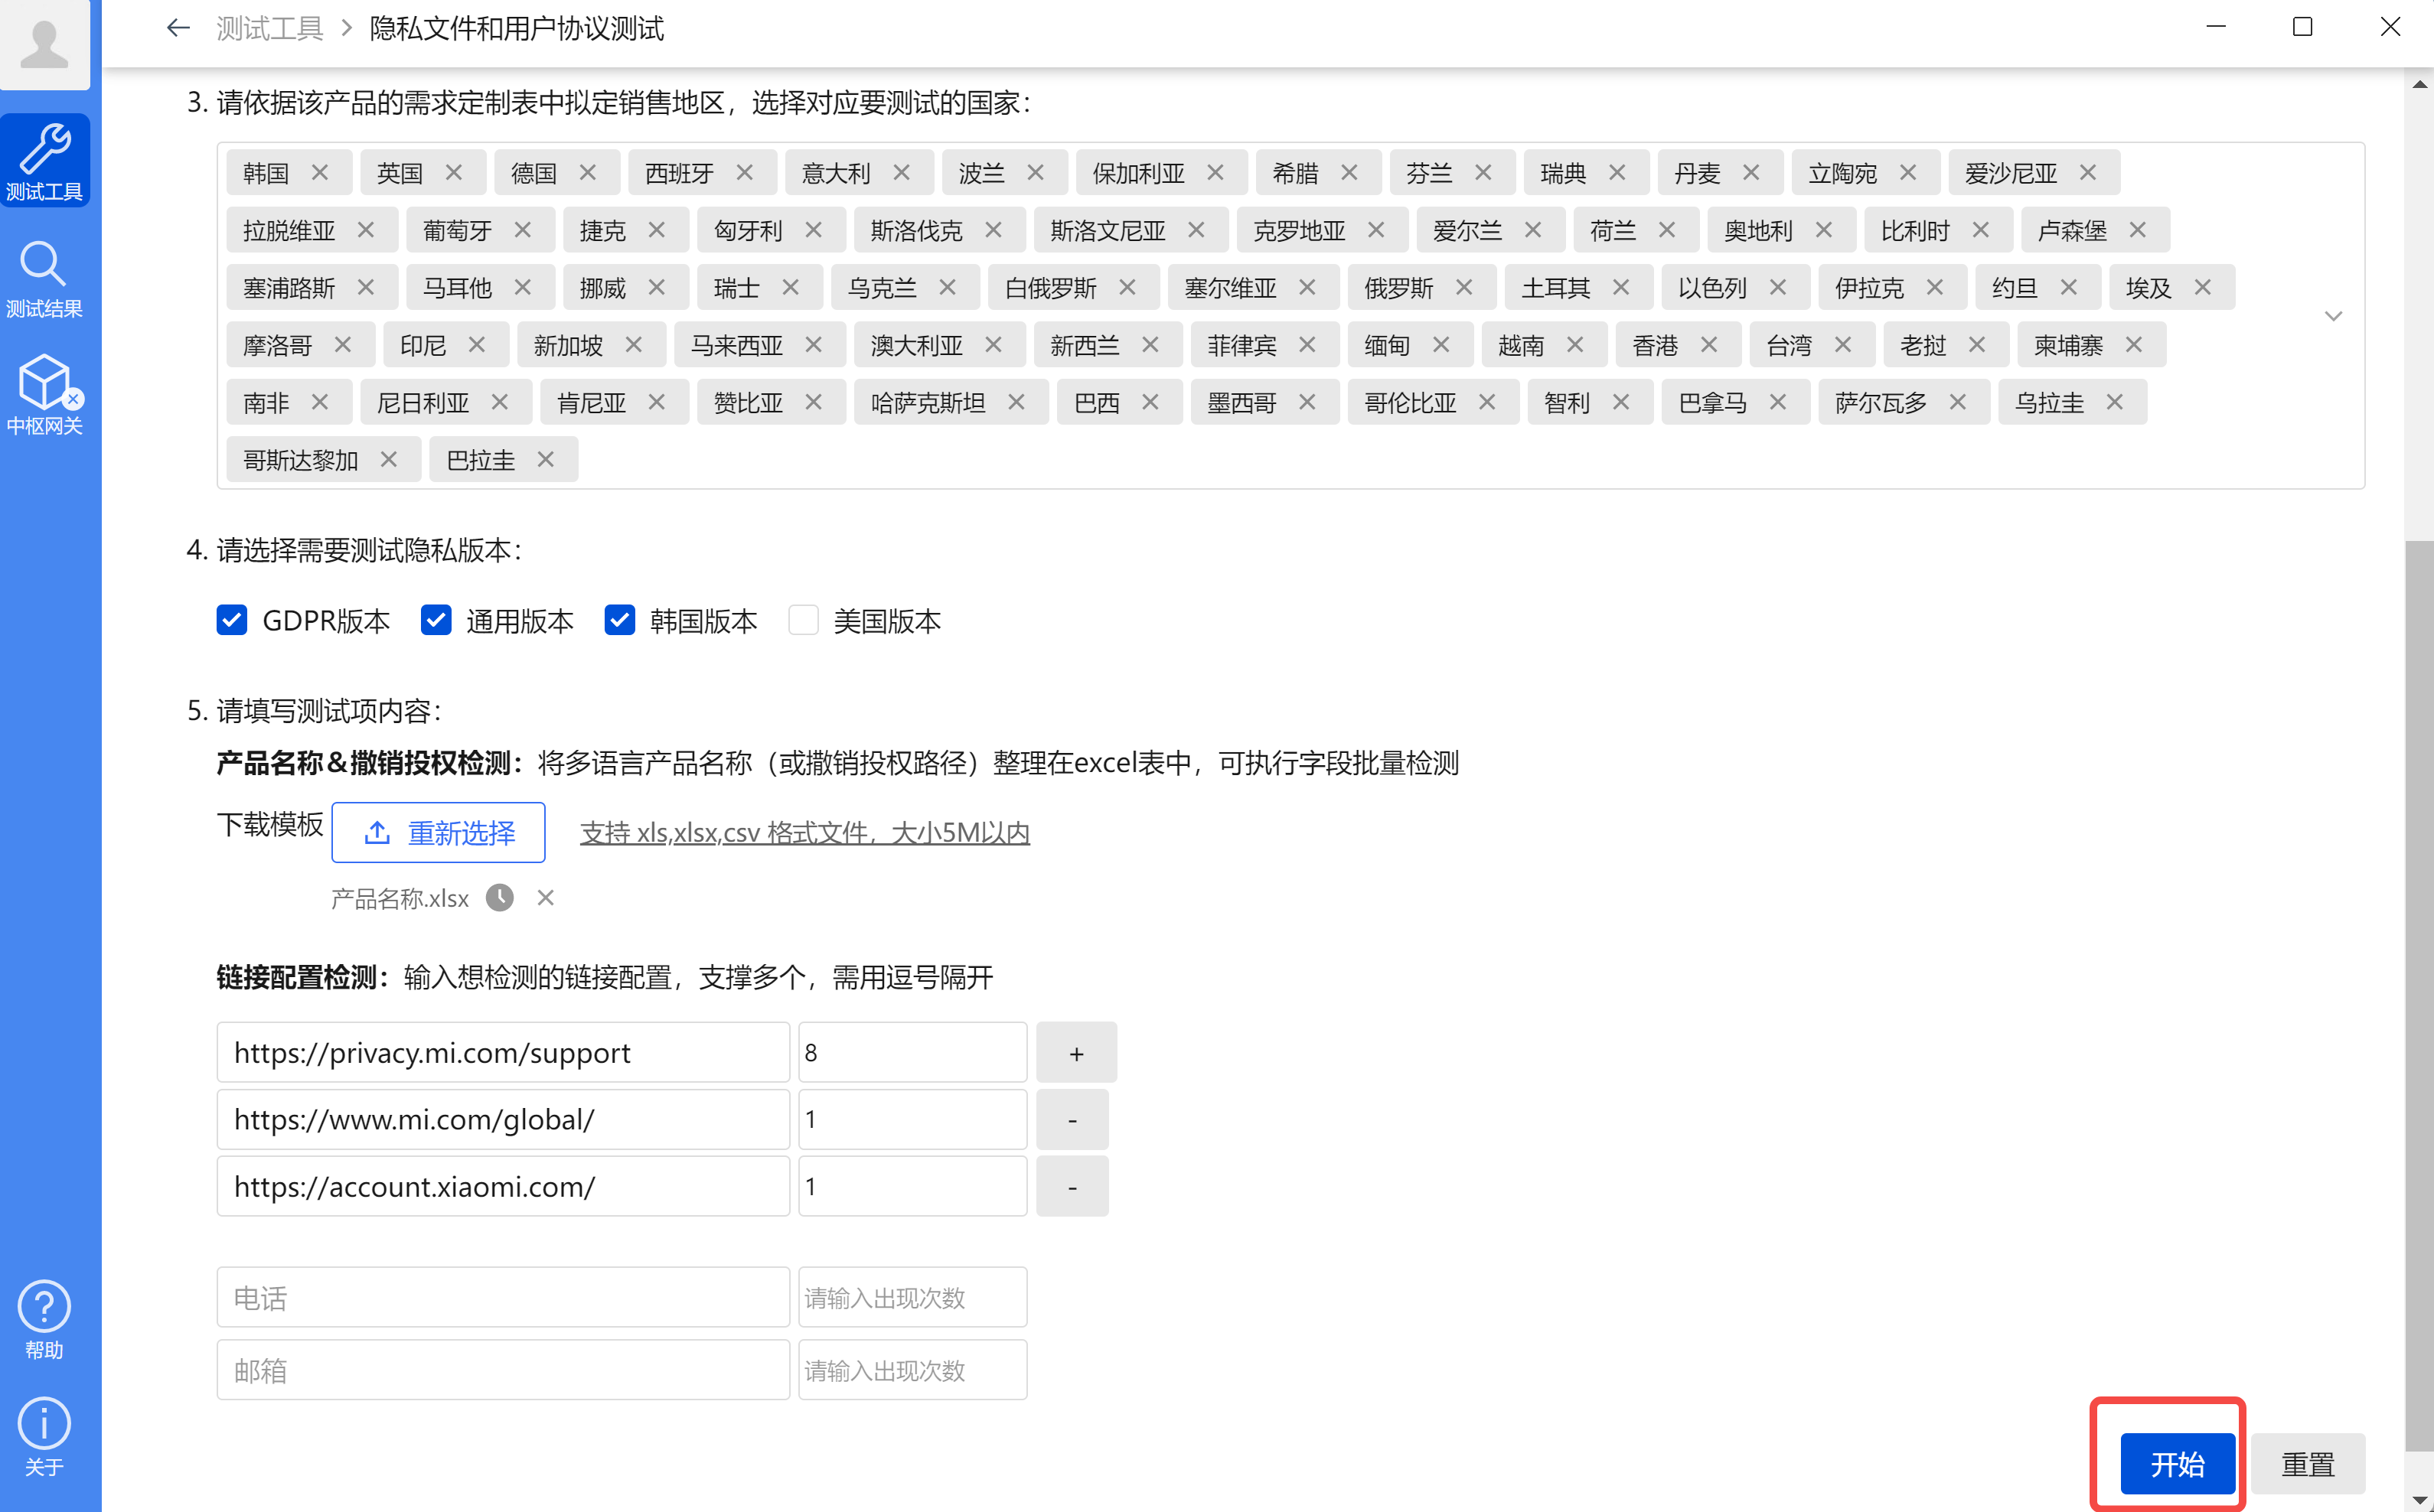Screen dimensions: 2434x1512
Task: Open the 测试结果 sidebar section
Action: 45,279
